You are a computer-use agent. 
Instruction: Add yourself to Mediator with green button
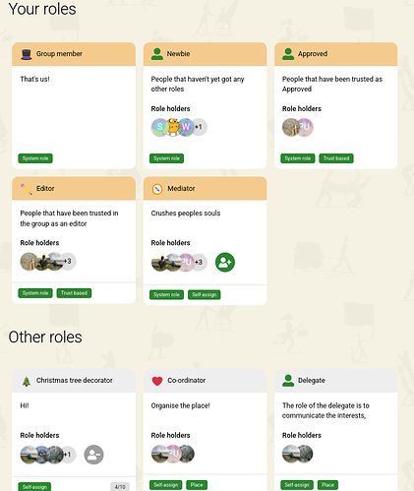coord(225,262)
